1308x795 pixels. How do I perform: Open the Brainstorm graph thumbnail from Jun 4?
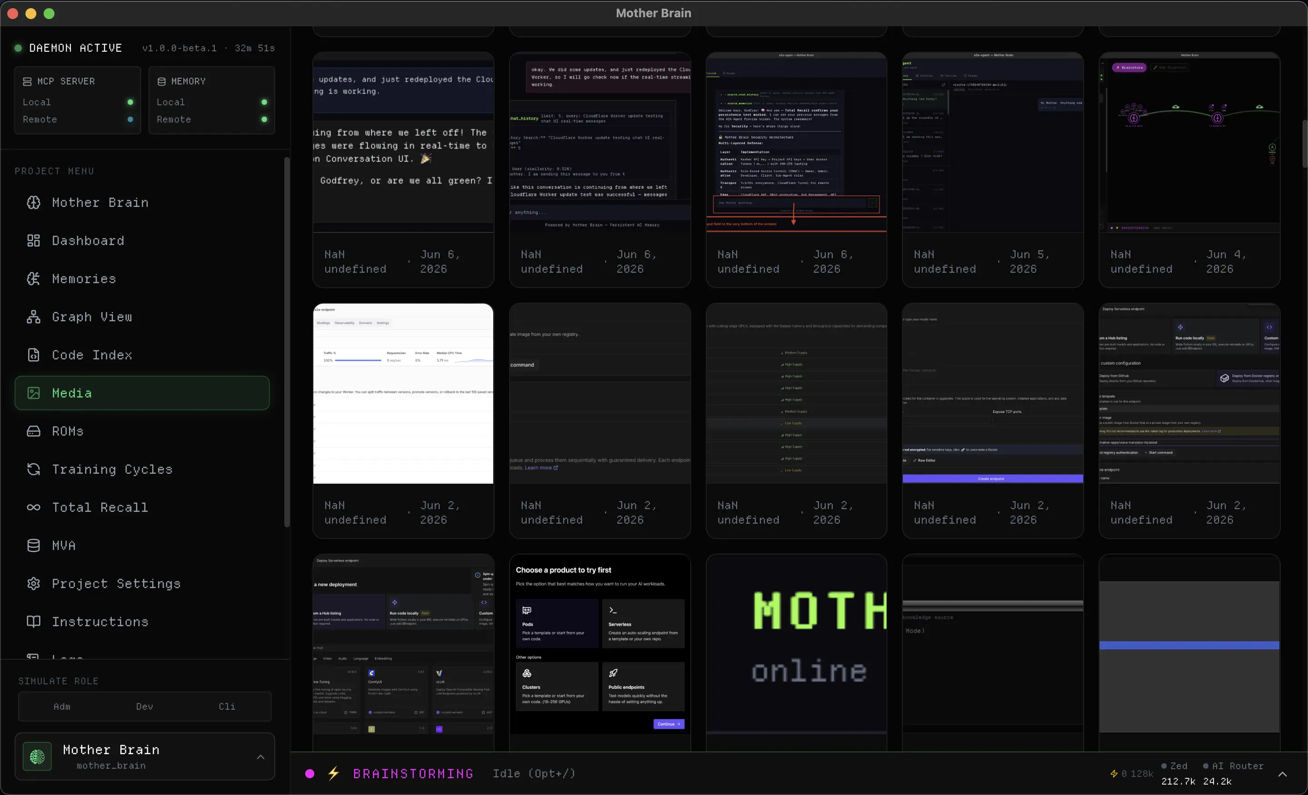pos(1189,142)
